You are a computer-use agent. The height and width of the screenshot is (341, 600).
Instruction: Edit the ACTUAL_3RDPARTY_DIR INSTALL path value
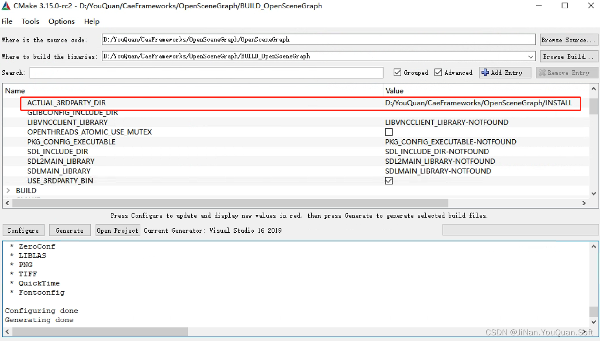tap(479, 103)
